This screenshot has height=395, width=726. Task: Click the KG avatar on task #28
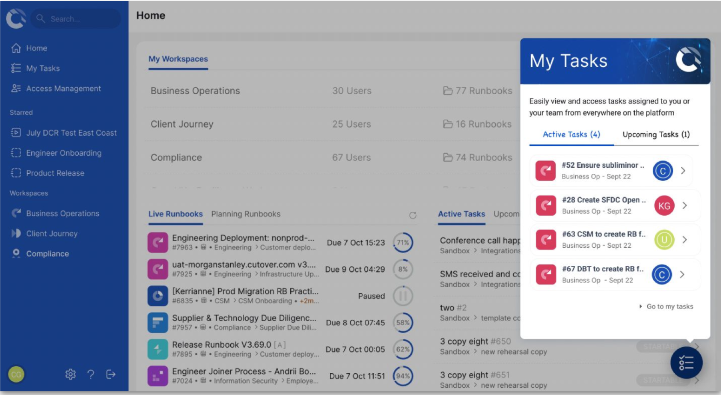tap(664, 205)
